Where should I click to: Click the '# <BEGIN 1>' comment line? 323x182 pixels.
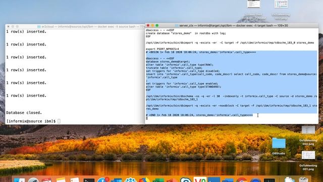pos(201,52)
